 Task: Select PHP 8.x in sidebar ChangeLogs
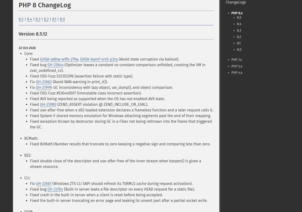click(x=237, y=13)
